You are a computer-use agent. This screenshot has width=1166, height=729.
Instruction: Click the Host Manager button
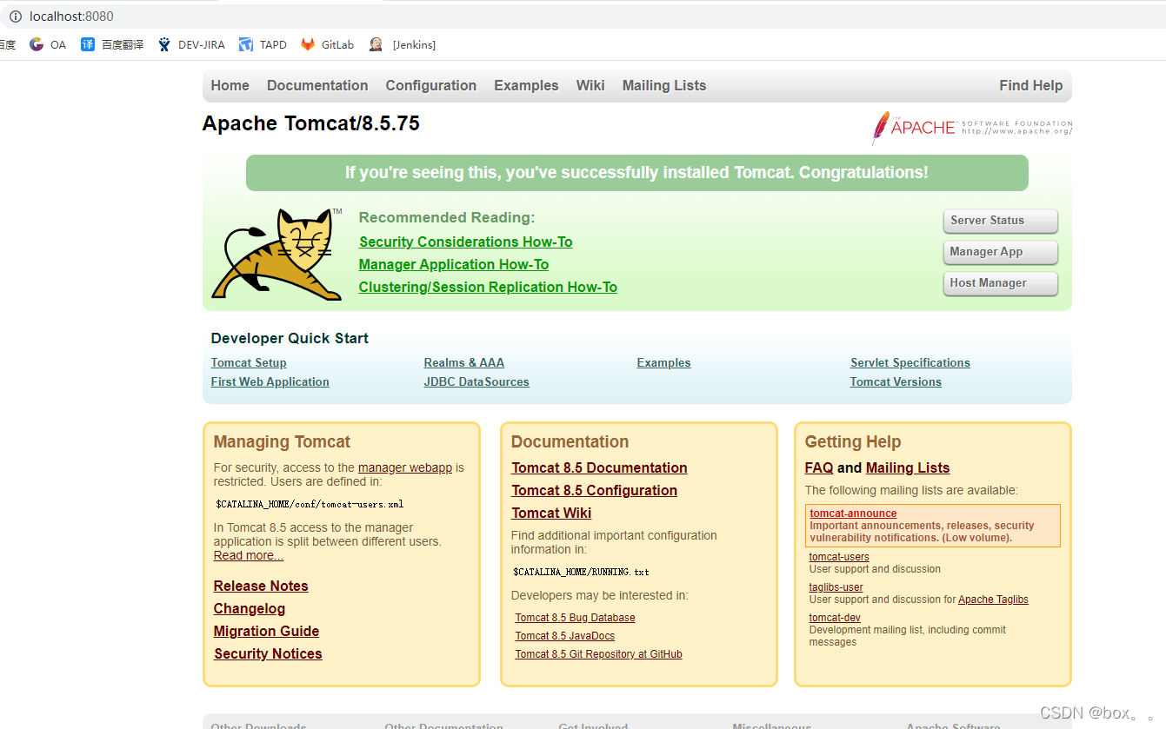tap(1001, 283)
